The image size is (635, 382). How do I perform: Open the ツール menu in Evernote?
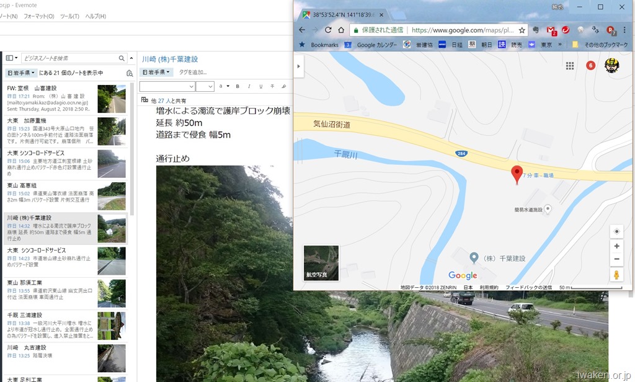click(x=69, y=16)
